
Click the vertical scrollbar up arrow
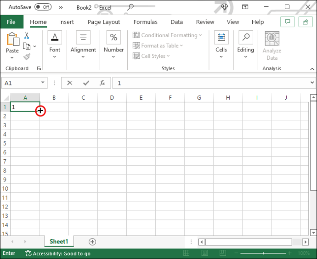[x=313, y=98]
